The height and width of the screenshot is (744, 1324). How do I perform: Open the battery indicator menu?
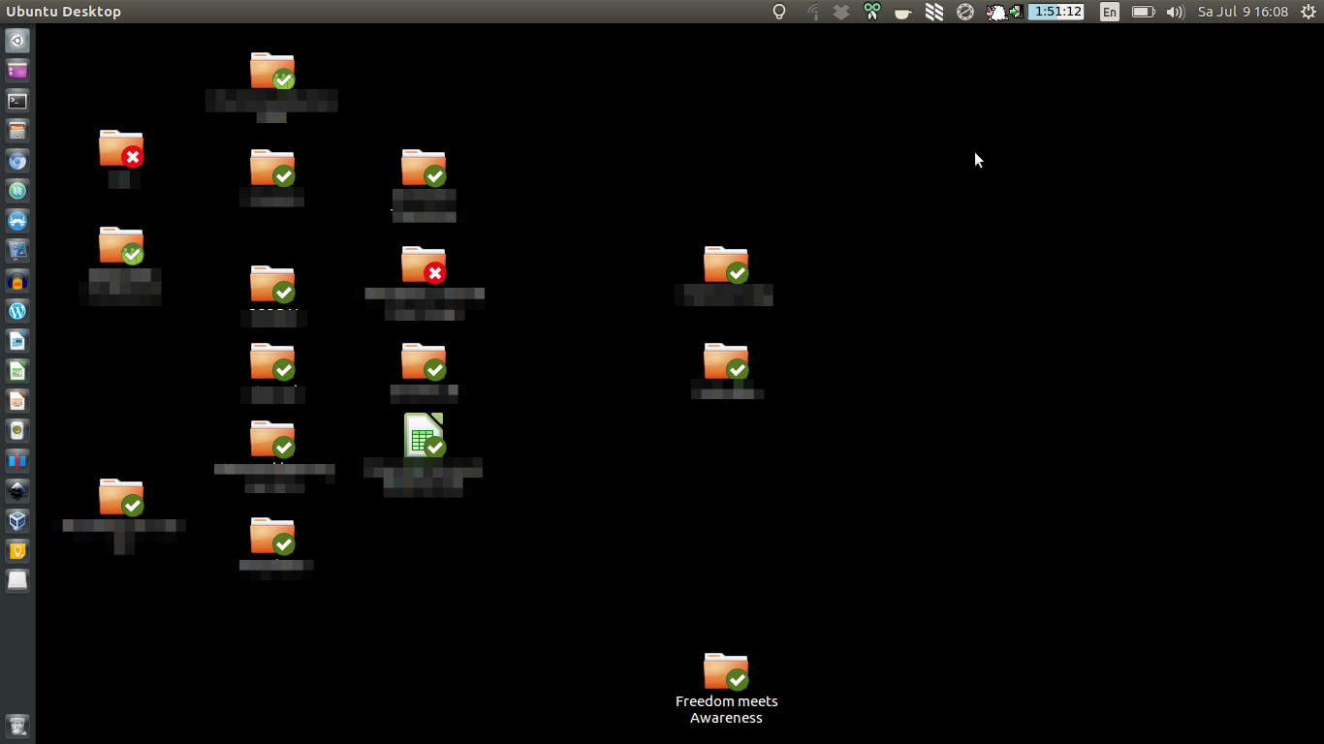point(1142,12)
